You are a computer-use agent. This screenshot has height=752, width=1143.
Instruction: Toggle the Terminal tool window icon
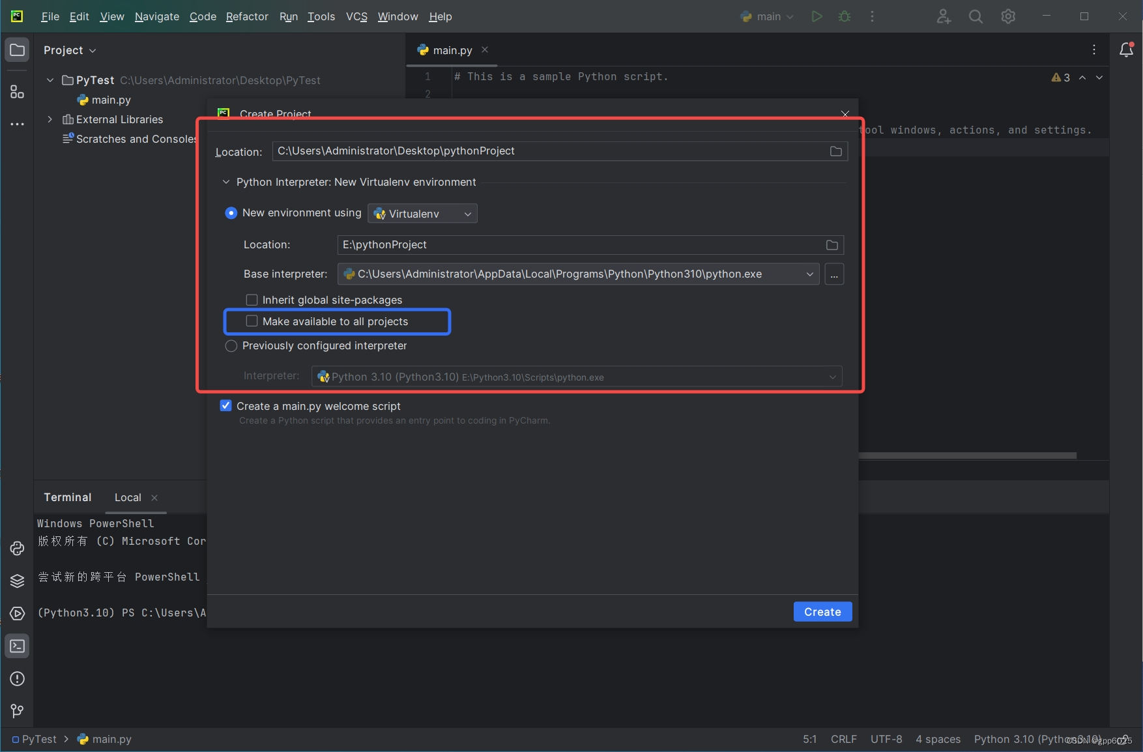(17, 646)
